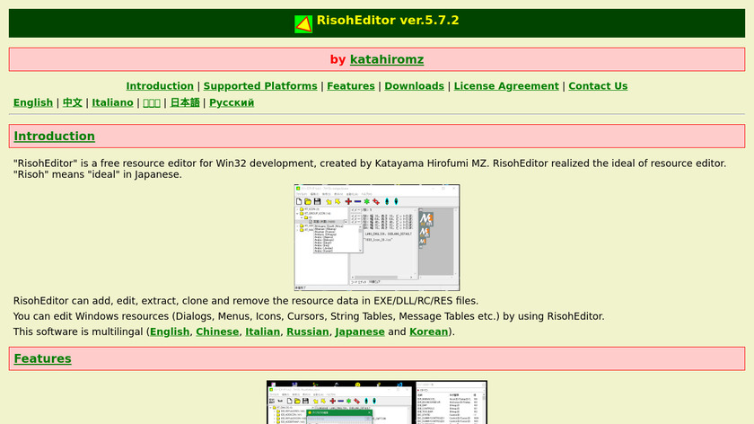
Task: Follow the Chinese link in multilingual sentence
Action: [217, 331]
